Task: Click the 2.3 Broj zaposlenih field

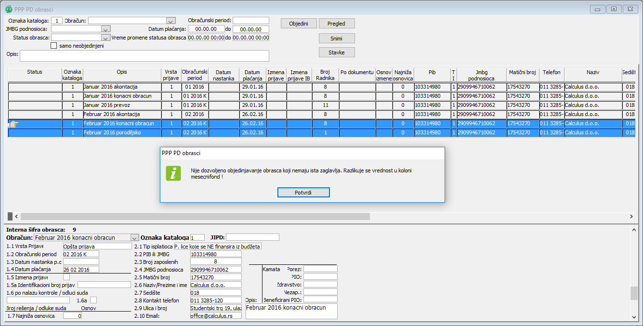Action: [x=216, y=261]
